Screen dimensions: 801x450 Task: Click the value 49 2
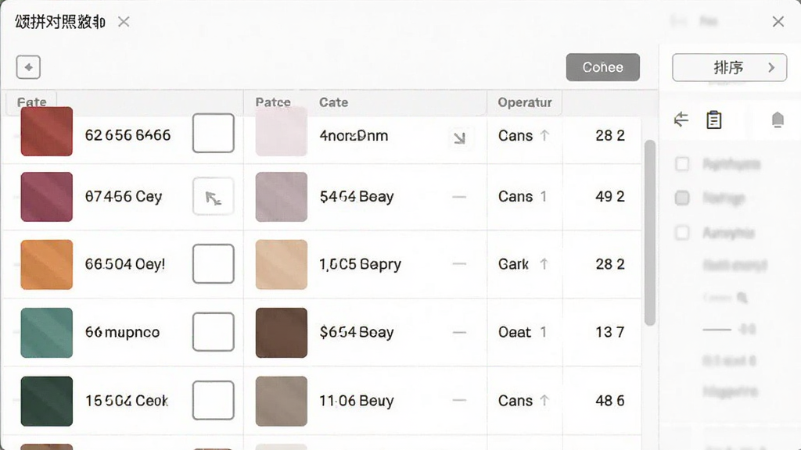[x=610, y=197]
